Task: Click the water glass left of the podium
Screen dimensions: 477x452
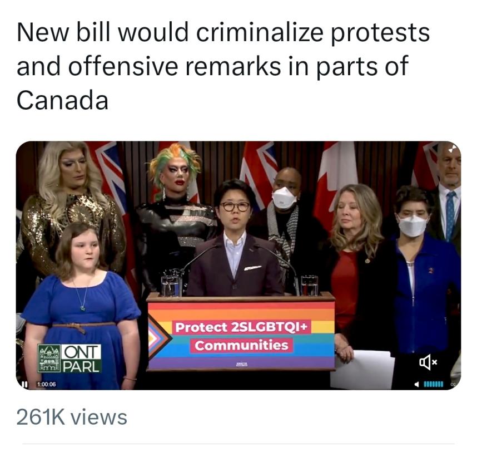Action: coord(171,286)
